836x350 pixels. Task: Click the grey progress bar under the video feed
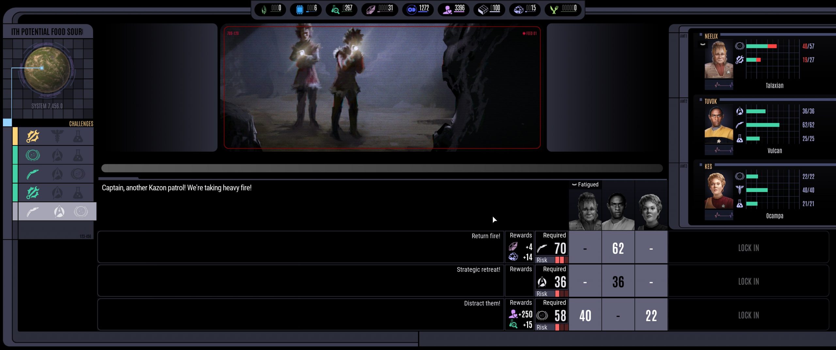381,168
